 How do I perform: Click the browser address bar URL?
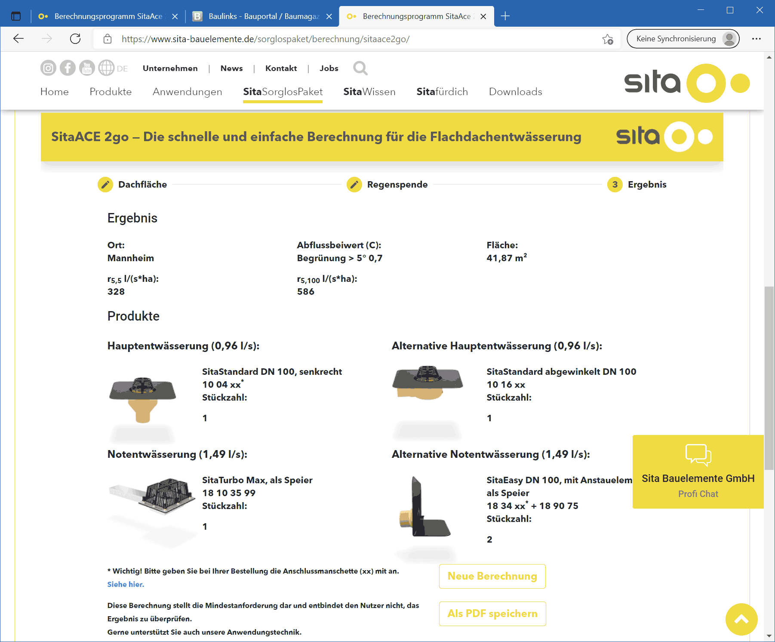(x=265, y=39)
